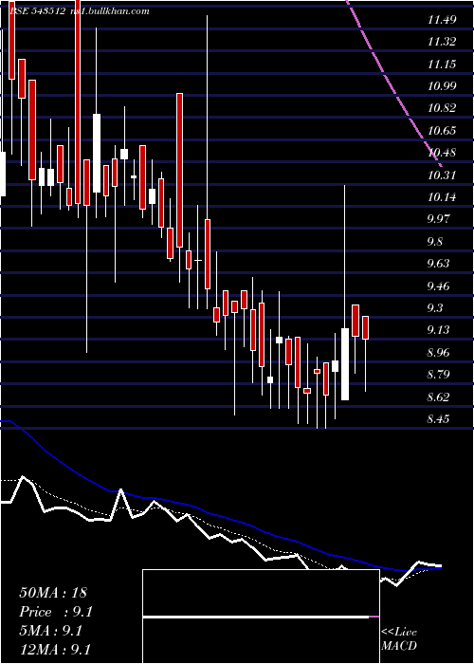The width and height of the screenshot is (474, 664).
Task: Click the Price : 9.1 readout
Action: 56,612
